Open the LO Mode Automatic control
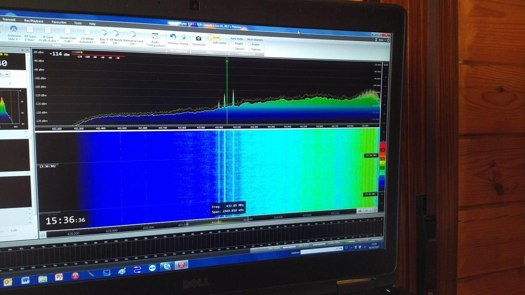The width and height of the screenshot is (525, 295). [87, 36]
